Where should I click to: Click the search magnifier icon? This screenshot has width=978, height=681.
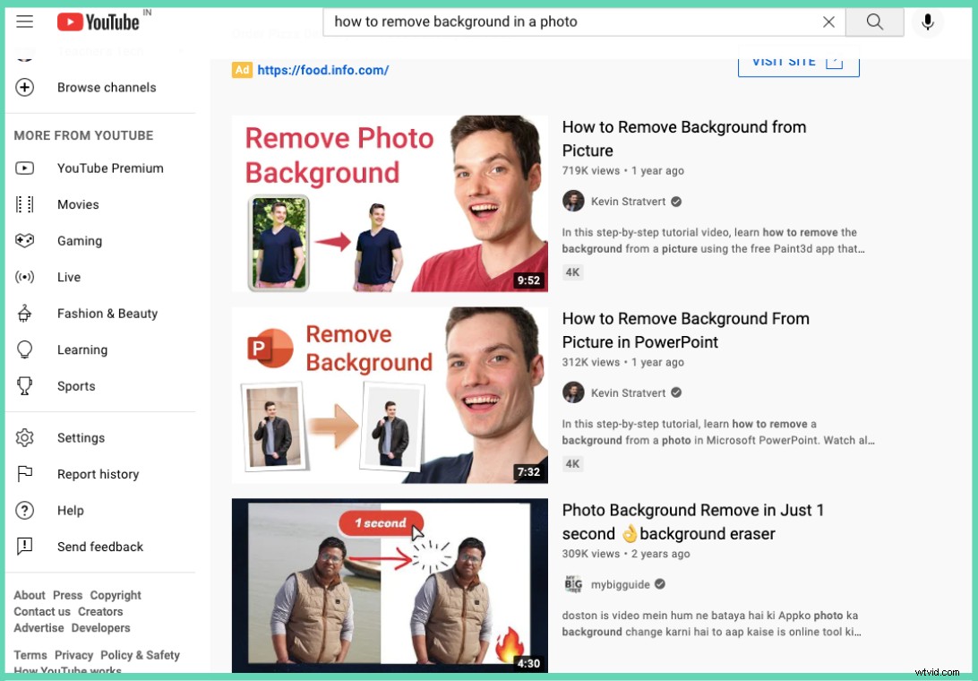pyautogui.click(x=874, y=22)
